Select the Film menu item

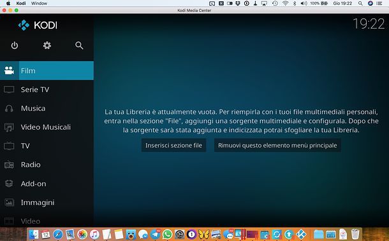click(x=47, y=71)
